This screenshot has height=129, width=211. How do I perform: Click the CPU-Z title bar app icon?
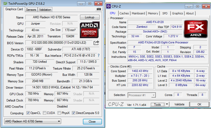tap(108, 6)
